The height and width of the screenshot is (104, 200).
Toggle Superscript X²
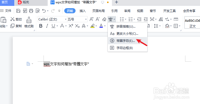tap(71, 26)
